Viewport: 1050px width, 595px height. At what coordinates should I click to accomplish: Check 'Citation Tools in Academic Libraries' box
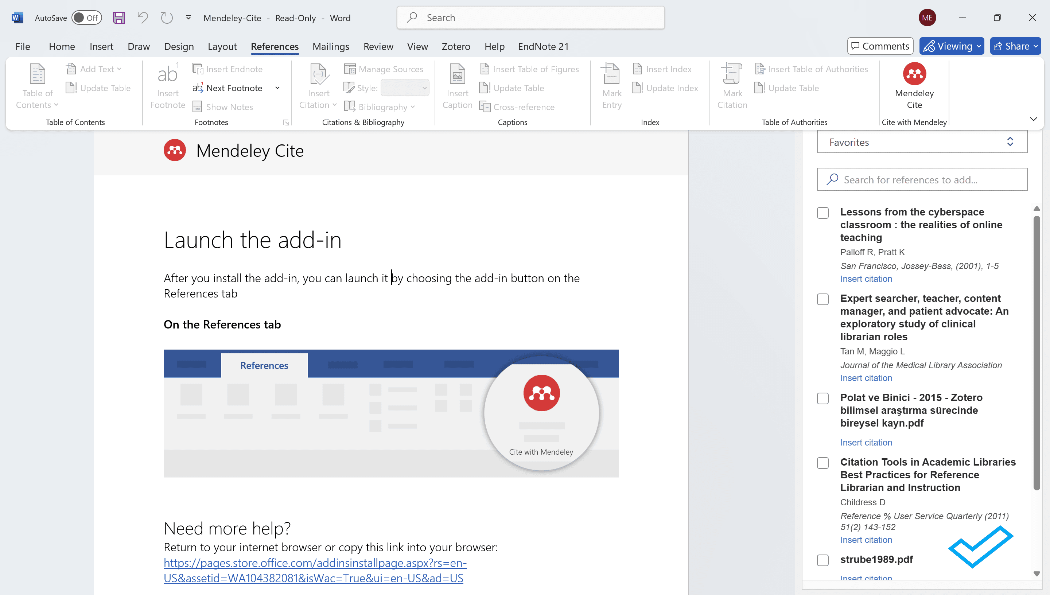(x=823, y=463)
